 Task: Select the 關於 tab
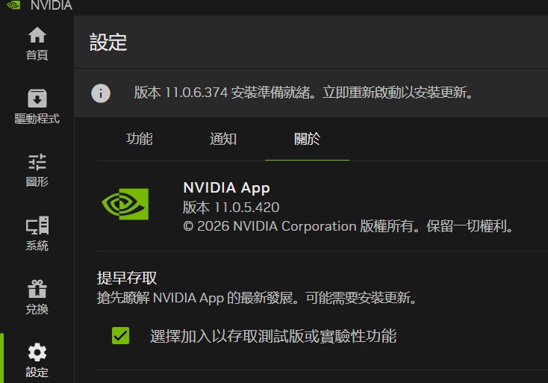click(x=307, y=139)
